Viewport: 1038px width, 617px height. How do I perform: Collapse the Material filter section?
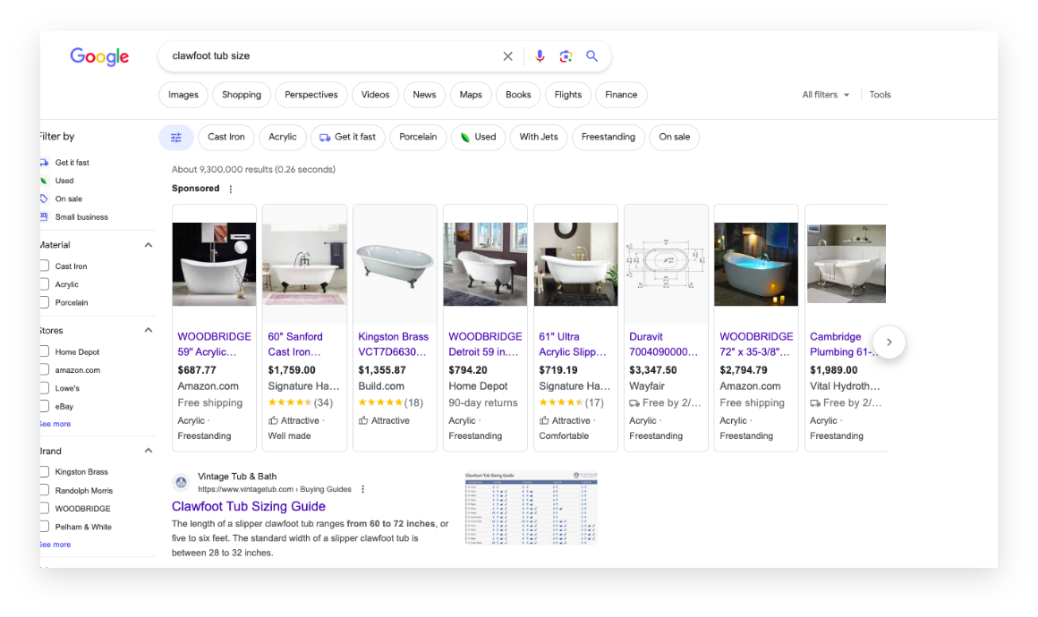click(x=149, y=245)
